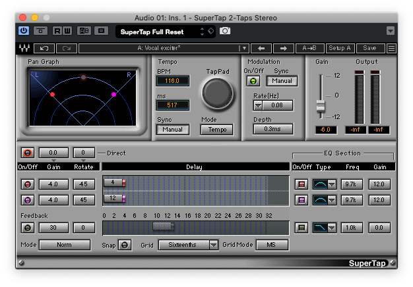The image size is (413, 287).
Task: Click the Mode Tempo button
Action: pyautogui.click(x=217, y=130)
